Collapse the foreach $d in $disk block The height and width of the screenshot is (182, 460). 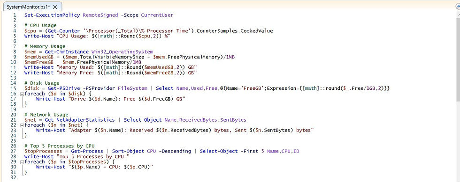[22, 94]
